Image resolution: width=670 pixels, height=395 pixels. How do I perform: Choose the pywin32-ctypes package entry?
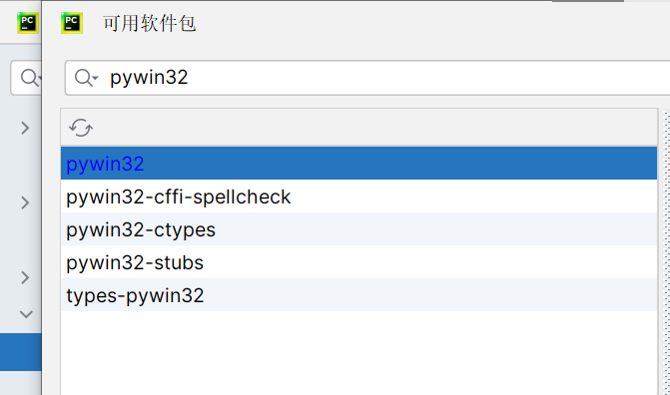[358, 229]
